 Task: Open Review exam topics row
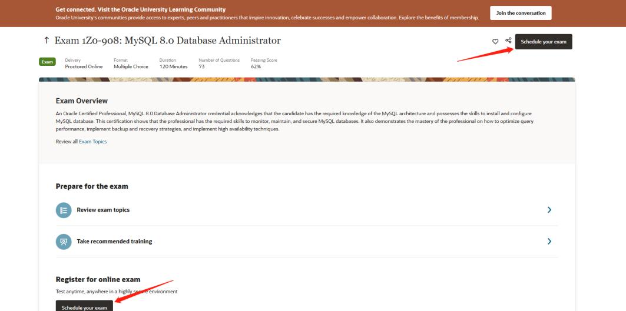pyautogui.click(x=307, y=210)
